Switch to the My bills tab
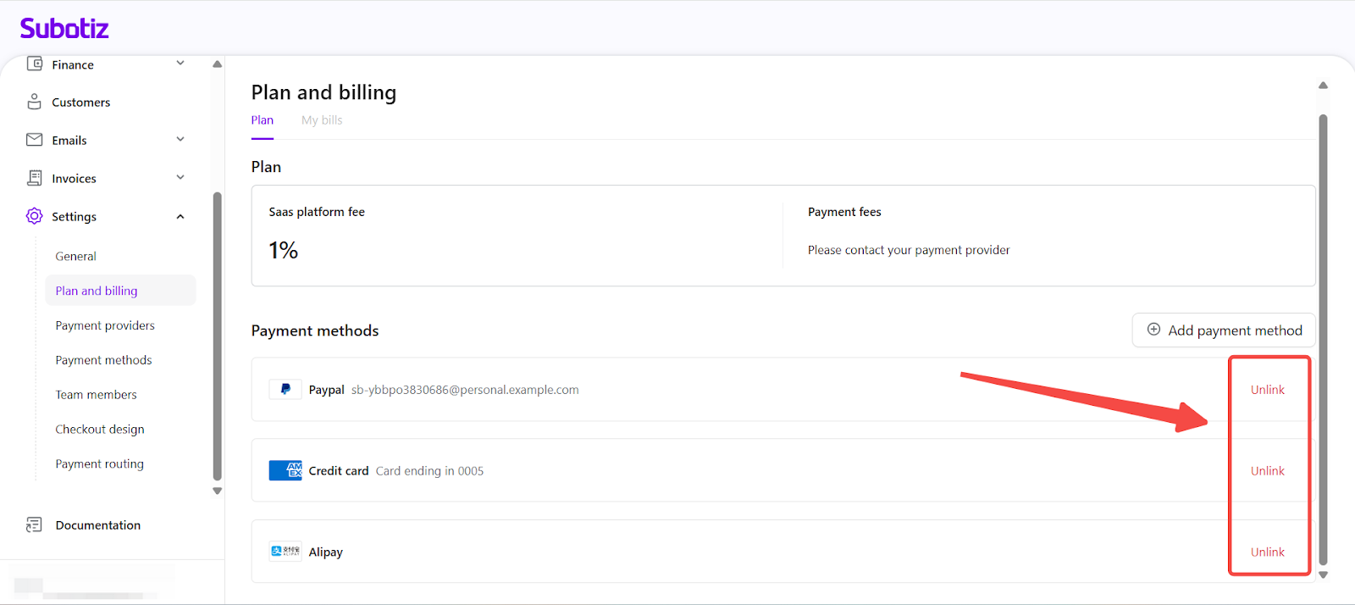Image resolution: width=1355 pixels, height=605 pixels. click(x=322, y=120)
